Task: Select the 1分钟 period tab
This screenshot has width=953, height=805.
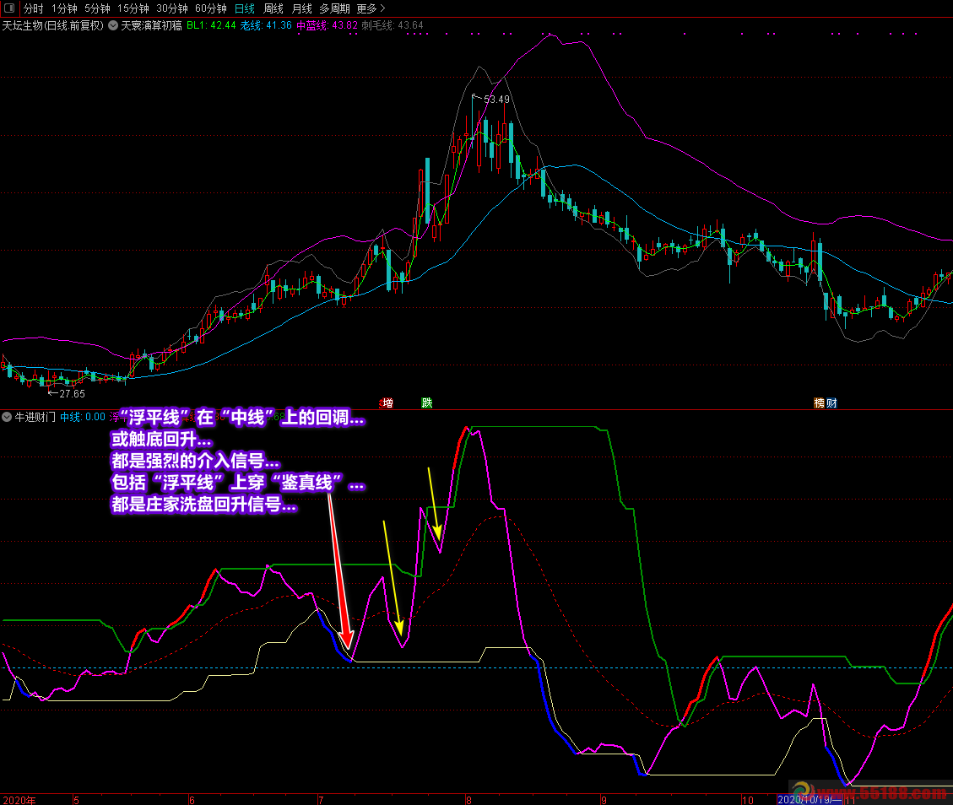Action: (64, 8)
